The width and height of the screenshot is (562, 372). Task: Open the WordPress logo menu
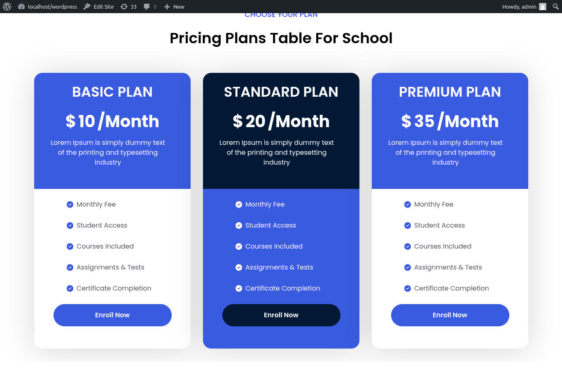7,7
